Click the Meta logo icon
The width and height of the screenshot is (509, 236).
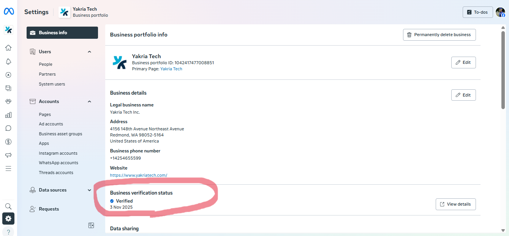pyautogui.click(x=9, y=12)
